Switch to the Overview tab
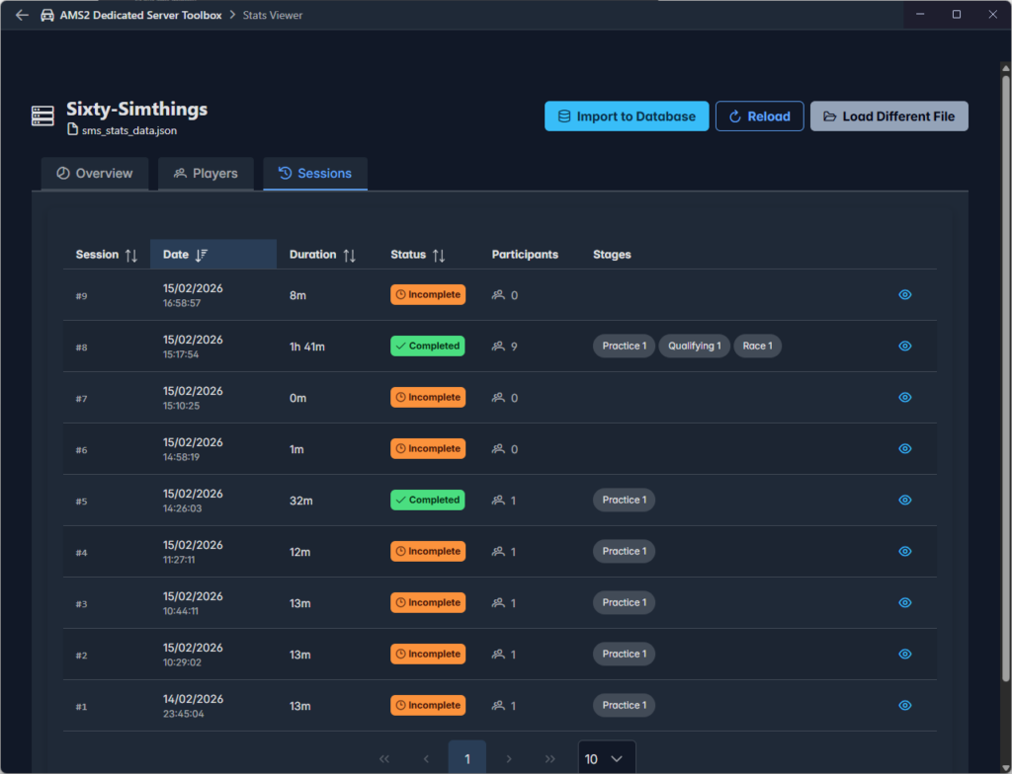The image size is (1012, 774). pos(95,173)
